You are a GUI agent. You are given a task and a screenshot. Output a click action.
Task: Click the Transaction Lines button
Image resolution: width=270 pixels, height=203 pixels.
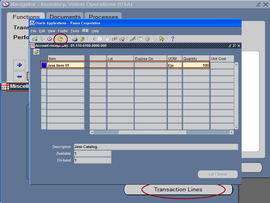coord(178,189)
